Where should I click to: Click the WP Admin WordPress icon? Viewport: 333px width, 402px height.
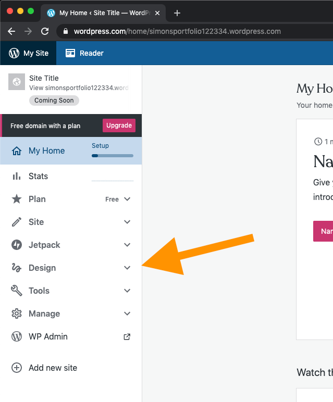(17, 336)
